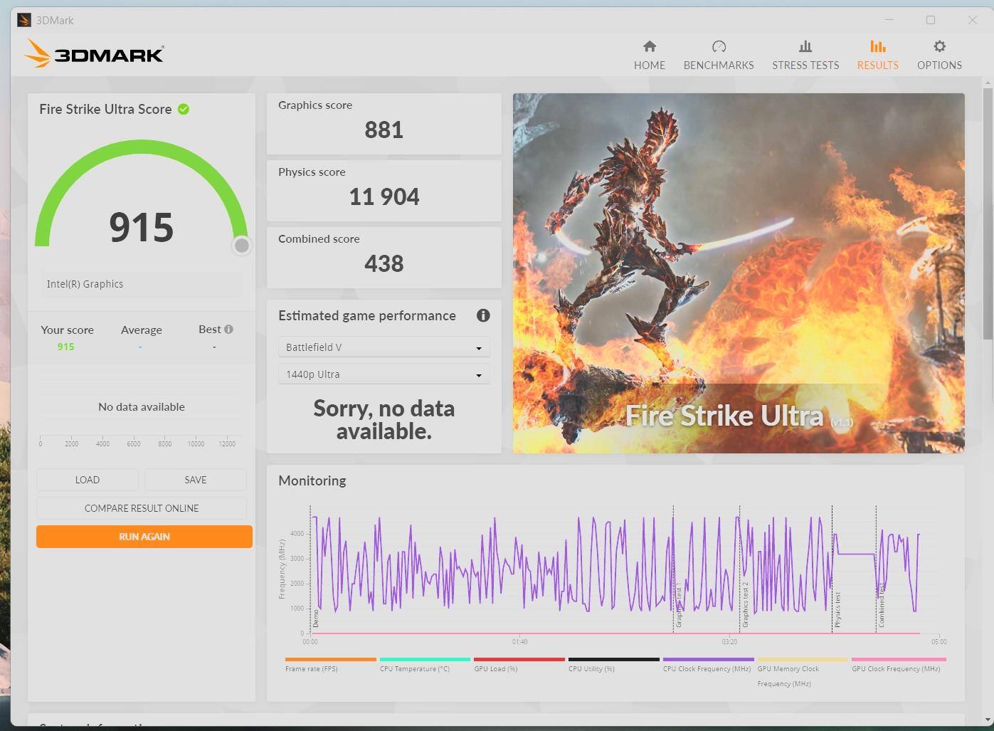The image size is (994, 731).
Task: Click the Load button
Action: (x=88, y=480)
